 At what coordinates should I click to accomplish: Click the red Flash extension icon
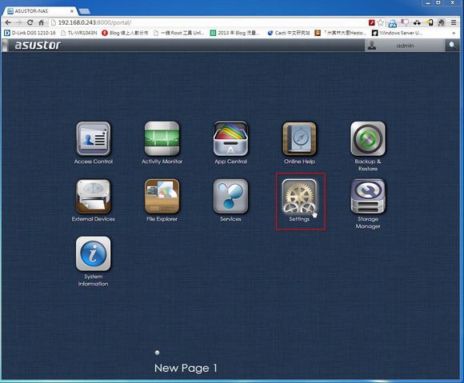[372, 22]
